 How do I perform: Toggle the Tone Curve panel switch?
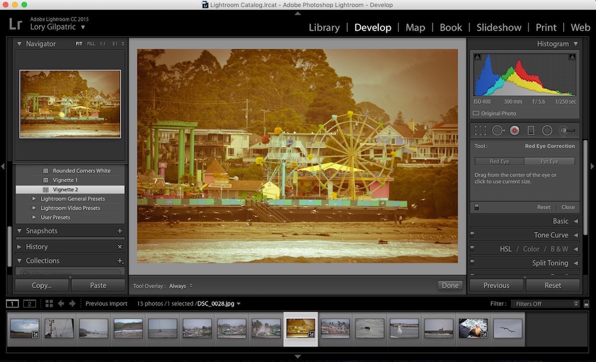[x=472, y=235]
